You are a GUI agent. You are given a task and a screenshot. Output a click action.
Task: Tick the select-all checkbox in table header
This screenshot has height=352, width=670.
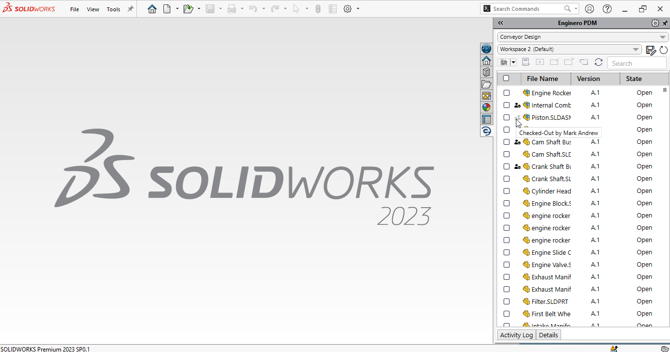[506, 78]
